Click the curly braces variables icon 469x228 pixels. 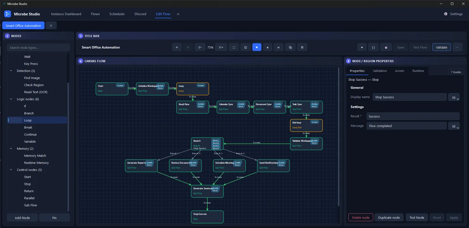(x=373, y=47)
